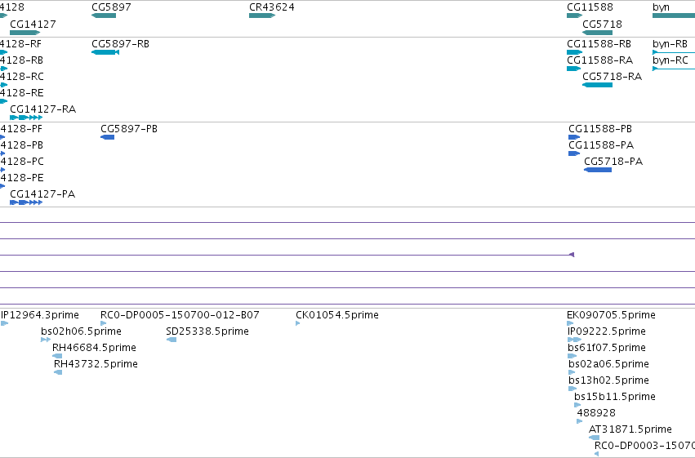Select the EK090705.5prime EST label

tap(611, 315)
